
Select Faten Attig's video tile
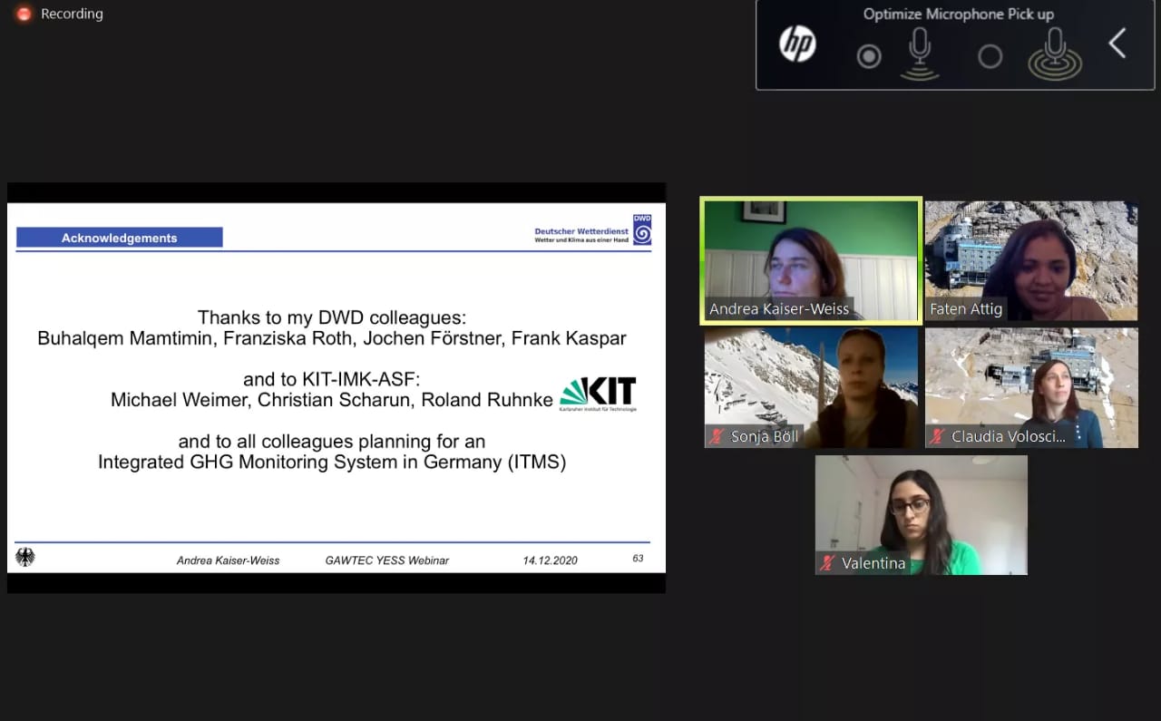pos(1031,260)
